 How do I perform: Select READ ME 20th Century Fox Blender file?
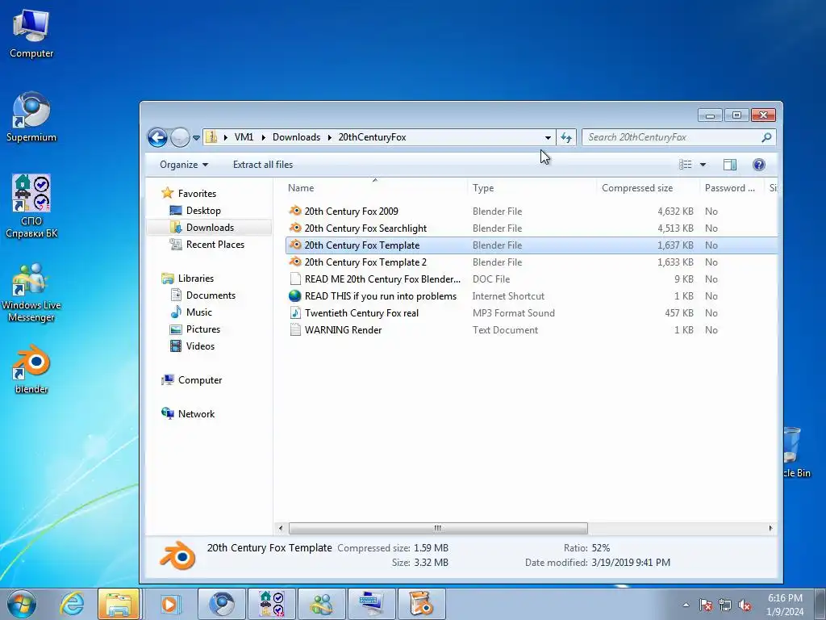click(x=382, y=279)
